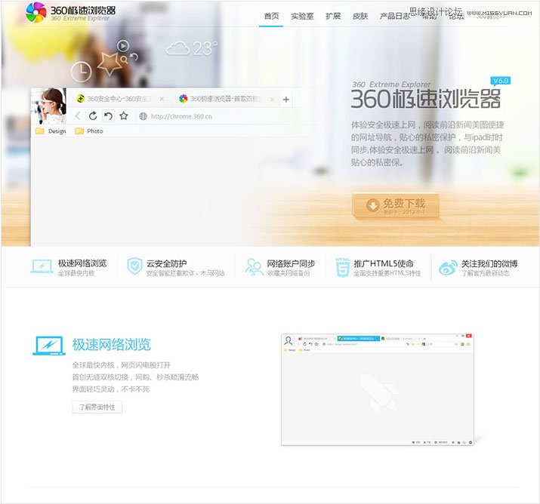Screen dimensions: 540x504
Task: Close the 360安全中心 tab
Action: tap(162, 99)
